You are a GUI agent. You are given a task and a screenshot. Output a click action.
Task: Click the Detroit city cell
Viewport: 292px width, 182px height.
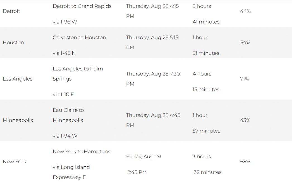coord(11,11)
